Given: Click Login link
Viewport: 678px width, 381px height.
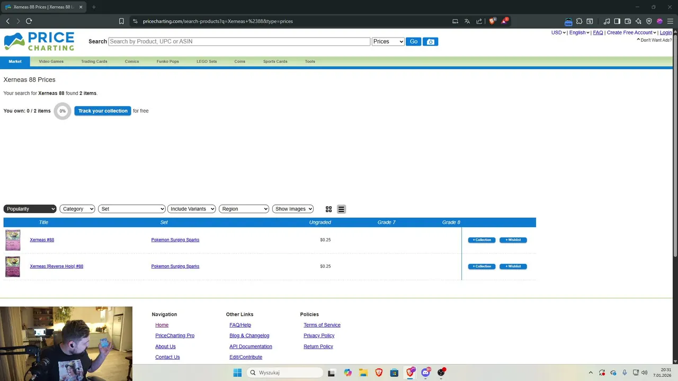Looking at the screenshot, I should point(666,33).
